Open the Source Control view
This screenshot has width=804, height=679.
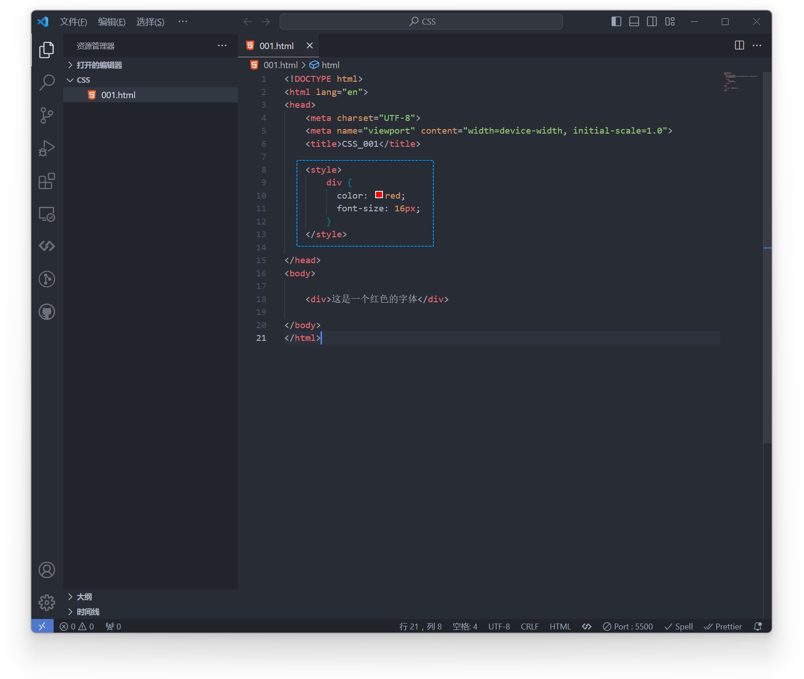pos(47,115)
